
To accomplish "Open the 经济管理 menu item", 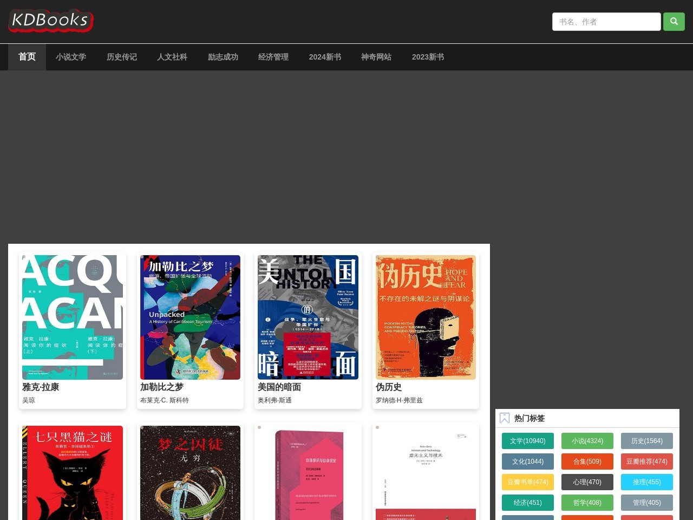I will click(273, 57).
